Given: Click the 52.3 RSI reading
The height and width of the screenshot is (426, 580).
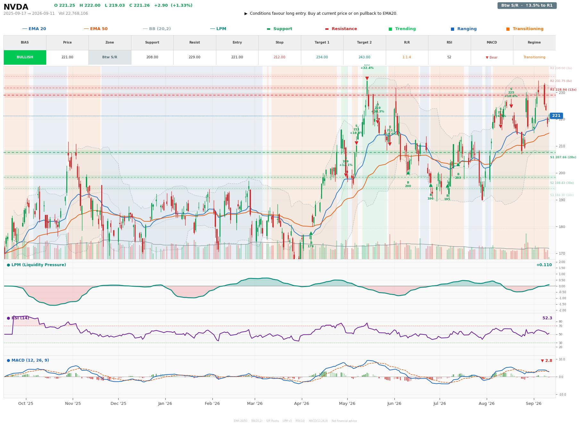Looking at the screenshot, I should tap(547, 318).
